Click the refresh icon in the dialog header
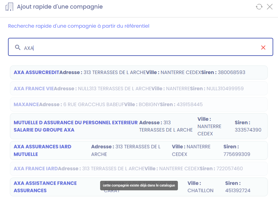This screenshot has width=278, height=211. [259, 7]
